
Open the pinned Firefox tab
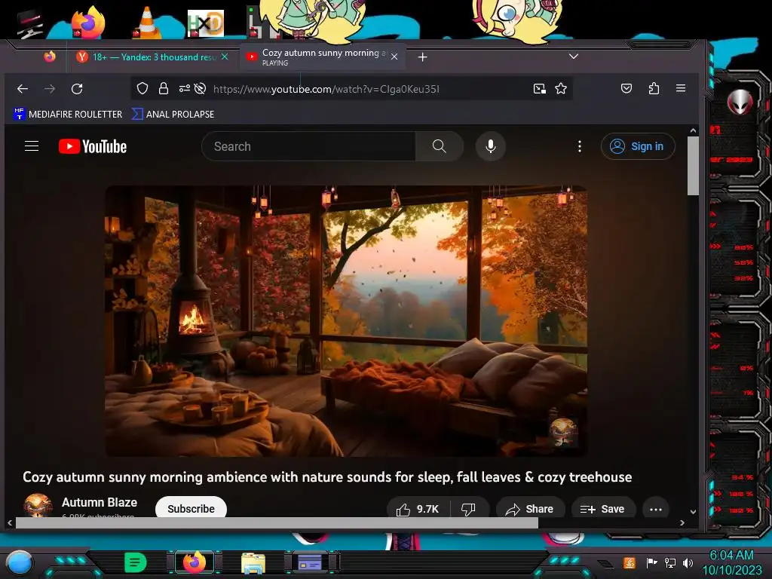[x=50, y=57]
